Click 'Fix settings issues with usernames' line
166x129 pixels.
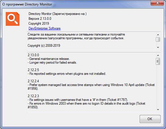pos(78,100)
